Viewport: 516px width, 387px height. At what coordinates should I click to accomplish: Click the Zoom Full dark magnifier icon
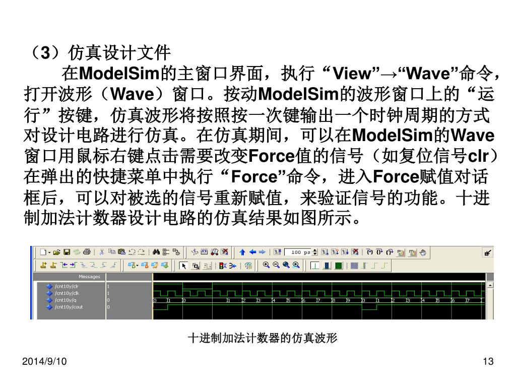286,265
